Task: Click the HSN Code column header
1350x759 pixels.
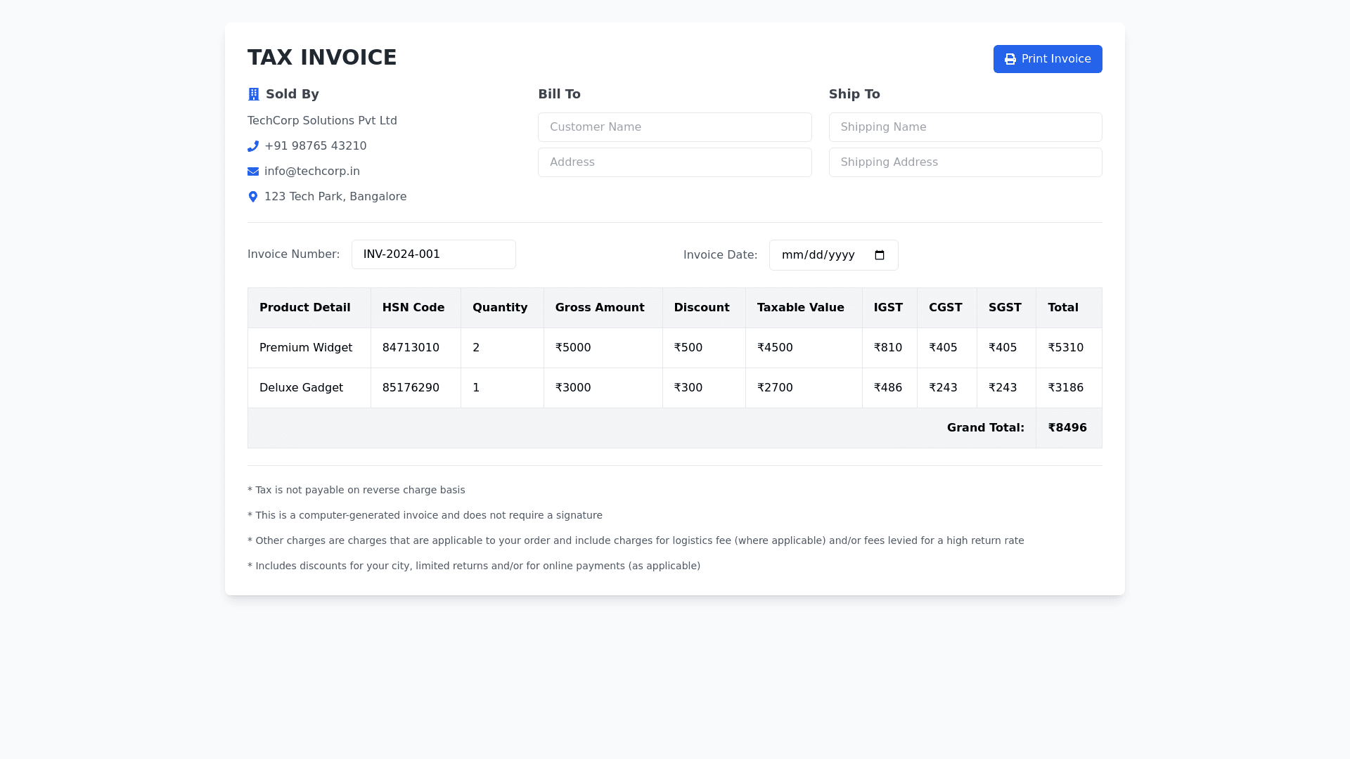Action: pyautogui.click(x=413, y=308)
